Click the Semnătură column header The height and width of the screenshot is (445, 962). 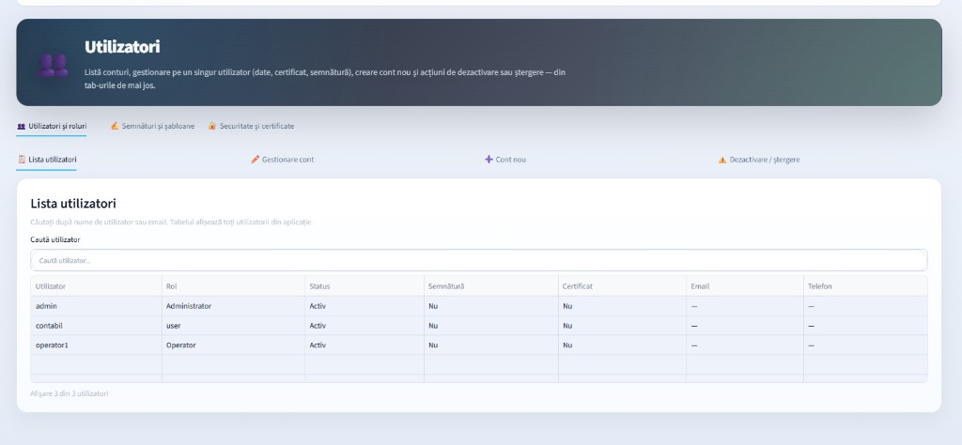point(490,286)
